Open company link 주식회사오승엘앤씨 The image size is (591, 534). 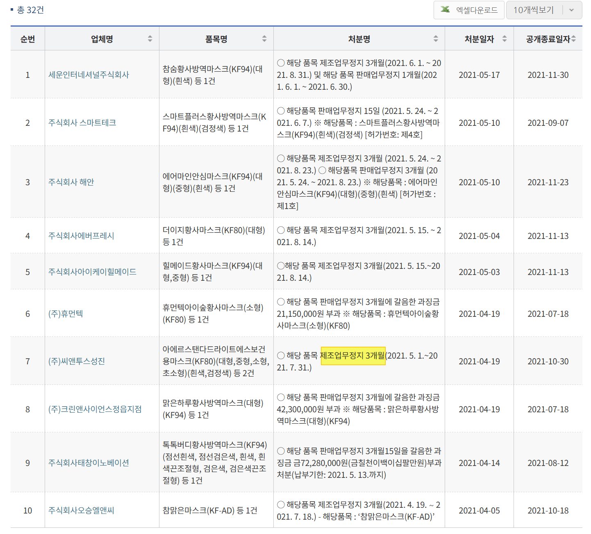pos(81,511)
